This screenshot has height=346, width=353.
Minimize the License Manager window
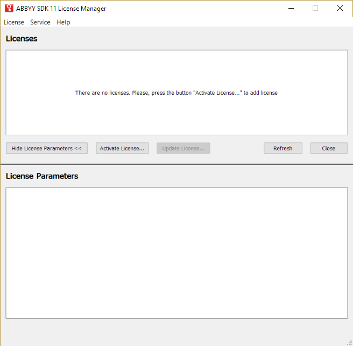tap(291, 8)
